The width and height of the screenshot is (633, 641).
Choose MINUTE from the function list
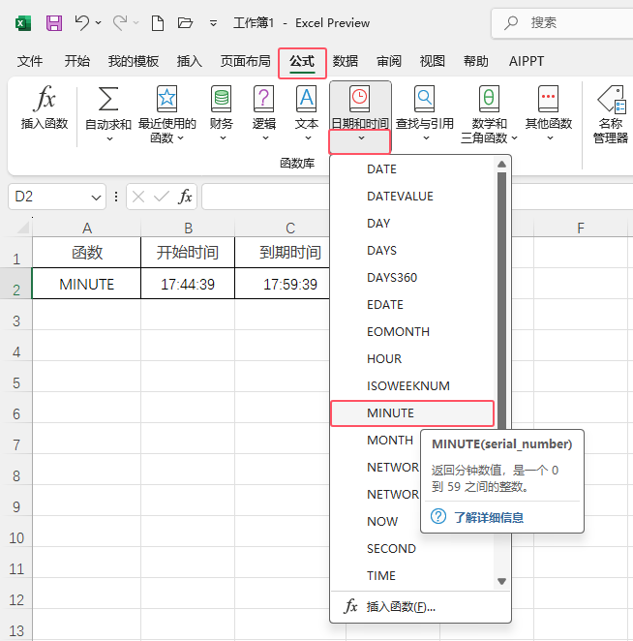[412, 413]
